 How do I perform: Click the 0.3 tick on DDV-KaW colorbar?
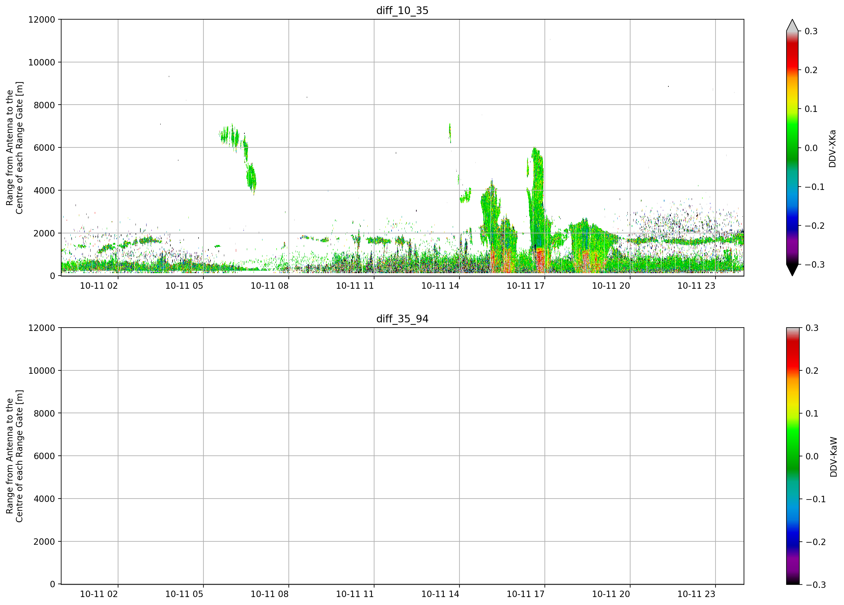coord(812,328)
